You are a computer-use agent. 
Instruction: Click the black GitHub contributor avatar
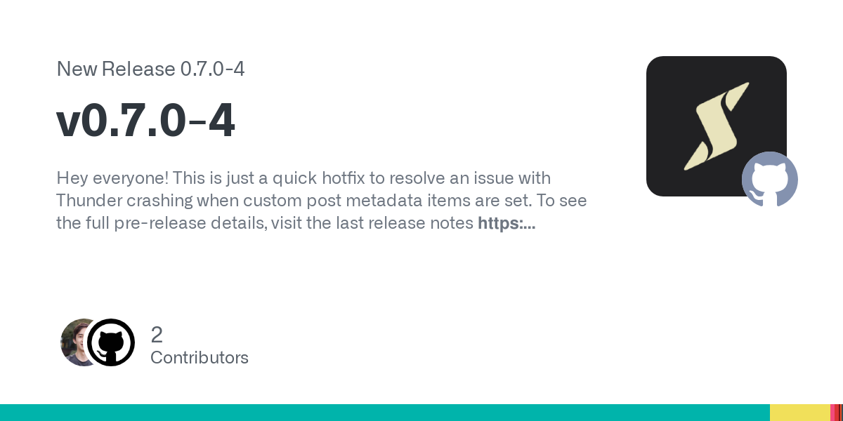111,342
